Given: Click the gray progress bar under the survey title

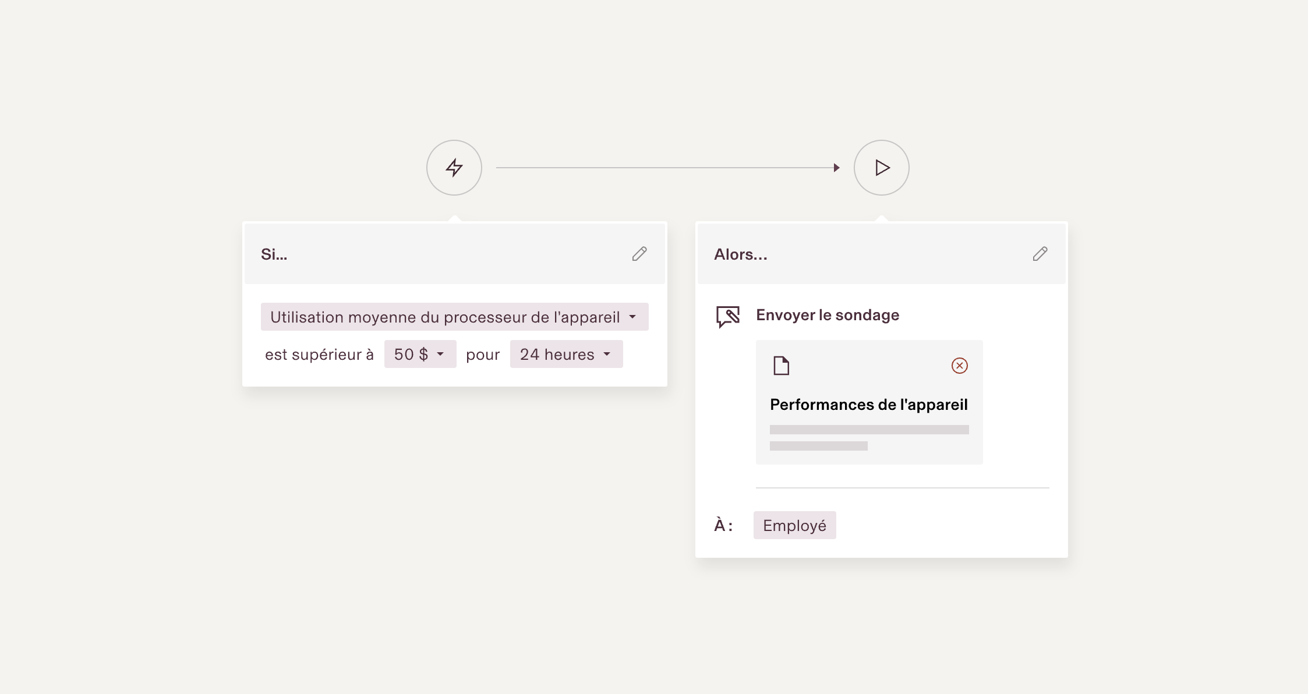Looking at the screenshot, I should 869,429.
